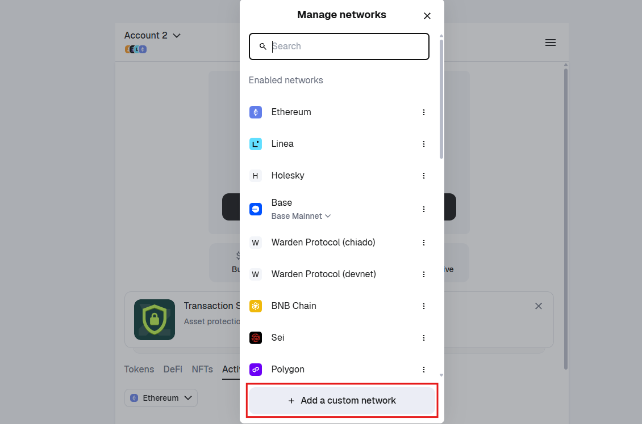The height and width of the screenshot is (424, 642).
Task: Click the Linea network logo
Action: [255, 143]
